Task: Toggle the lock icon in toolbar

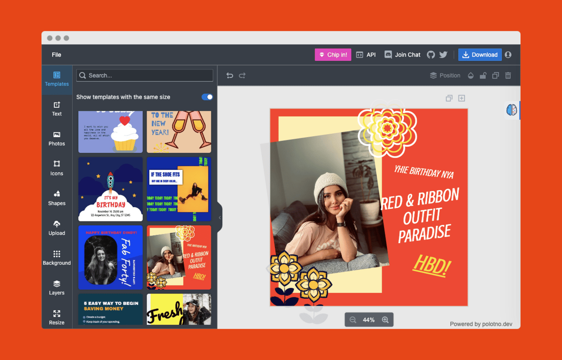Action: [x=483, y=76]
